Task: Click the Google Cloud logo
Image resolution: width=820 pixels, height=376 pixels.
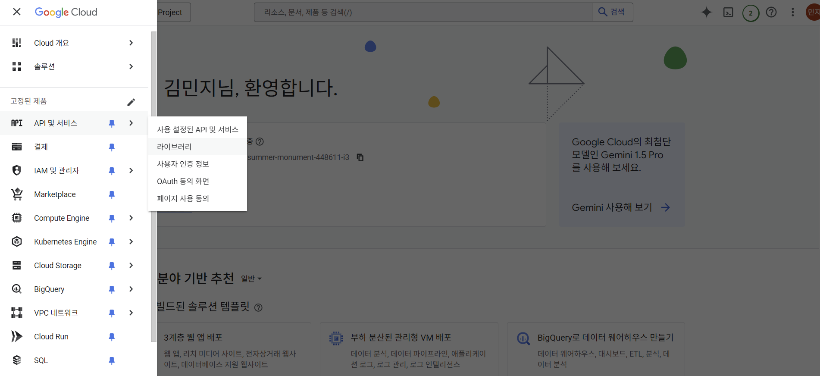Action: [x=66, y=12]
